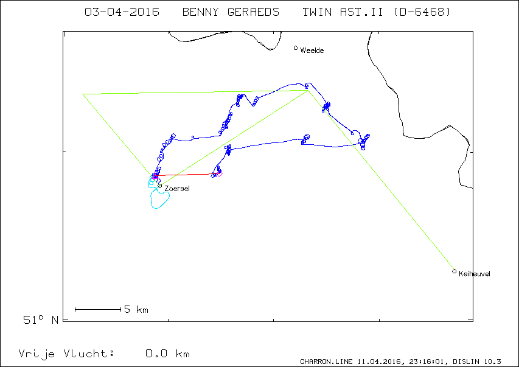Click the date '03-04-2016' in title
The height and width of the screenshot is (367, 519).
(122, 12)
